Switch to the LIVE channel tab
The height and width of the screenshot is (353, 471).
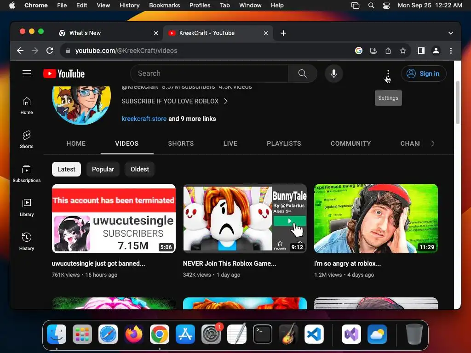click(x=230, y=143)
